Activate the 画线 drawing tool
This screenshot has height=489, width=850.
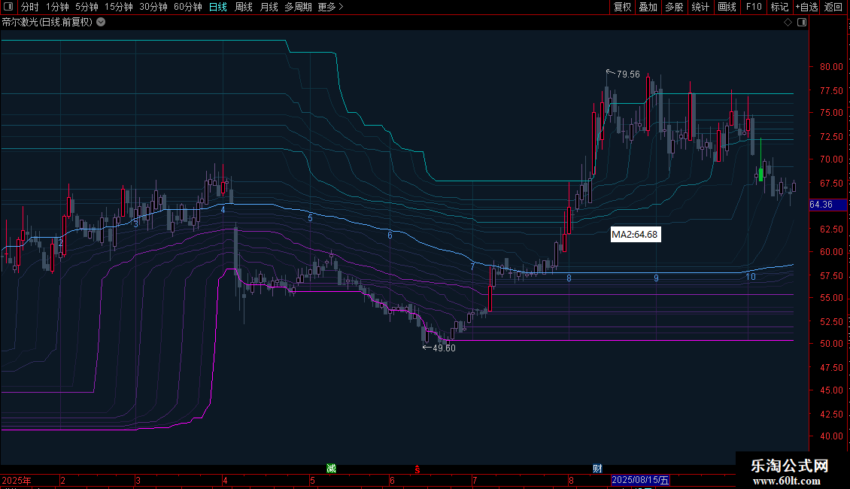tap(727, 7)
